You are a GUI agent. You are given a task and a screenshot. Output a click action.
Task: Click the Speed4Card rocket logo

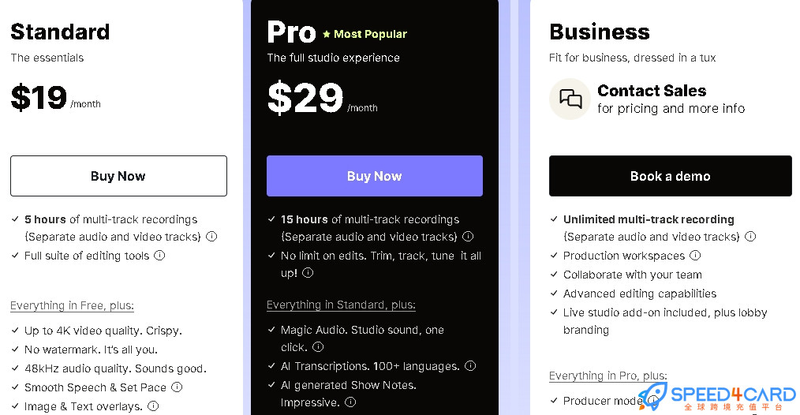tap(652, 396)
